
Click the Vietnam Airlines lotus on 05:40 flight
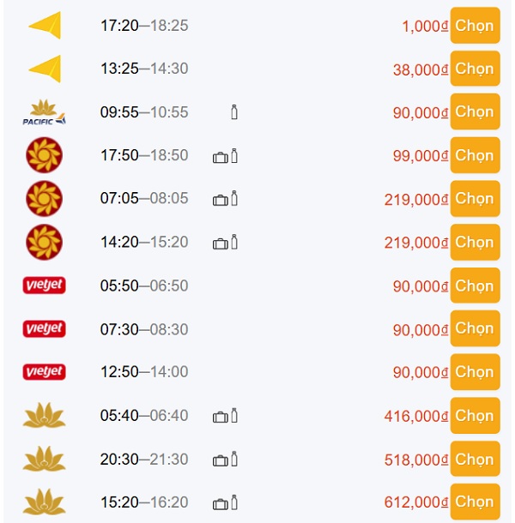[x=44, y=416]
